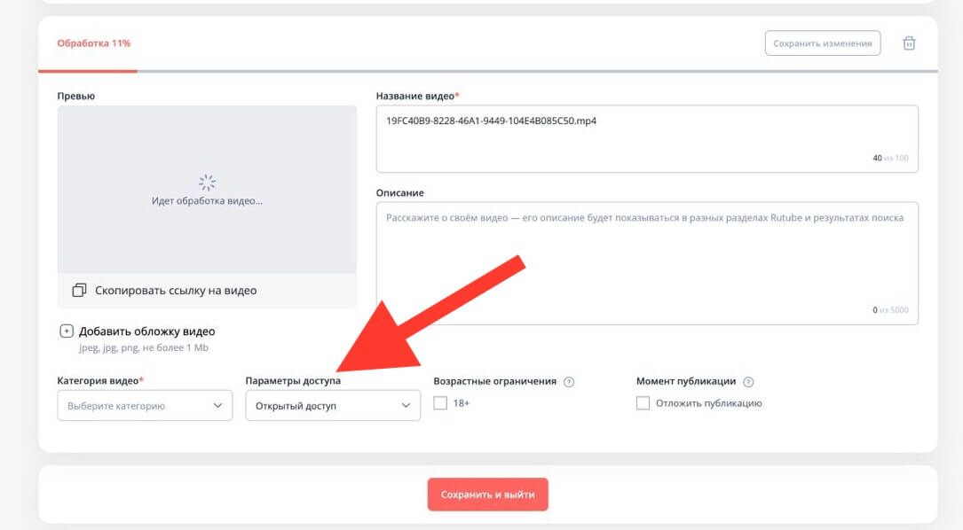Click the loading spinner in preview area
963x530 pixels.
click(x=207, y=183)
